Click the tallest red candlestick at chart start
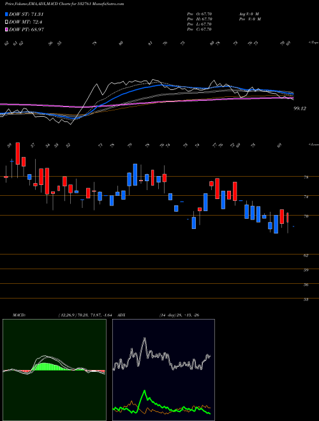 [x=18, y=154]
